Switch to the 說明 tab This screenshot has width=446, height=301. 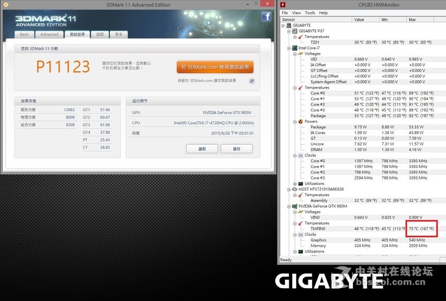click(100, 35)
